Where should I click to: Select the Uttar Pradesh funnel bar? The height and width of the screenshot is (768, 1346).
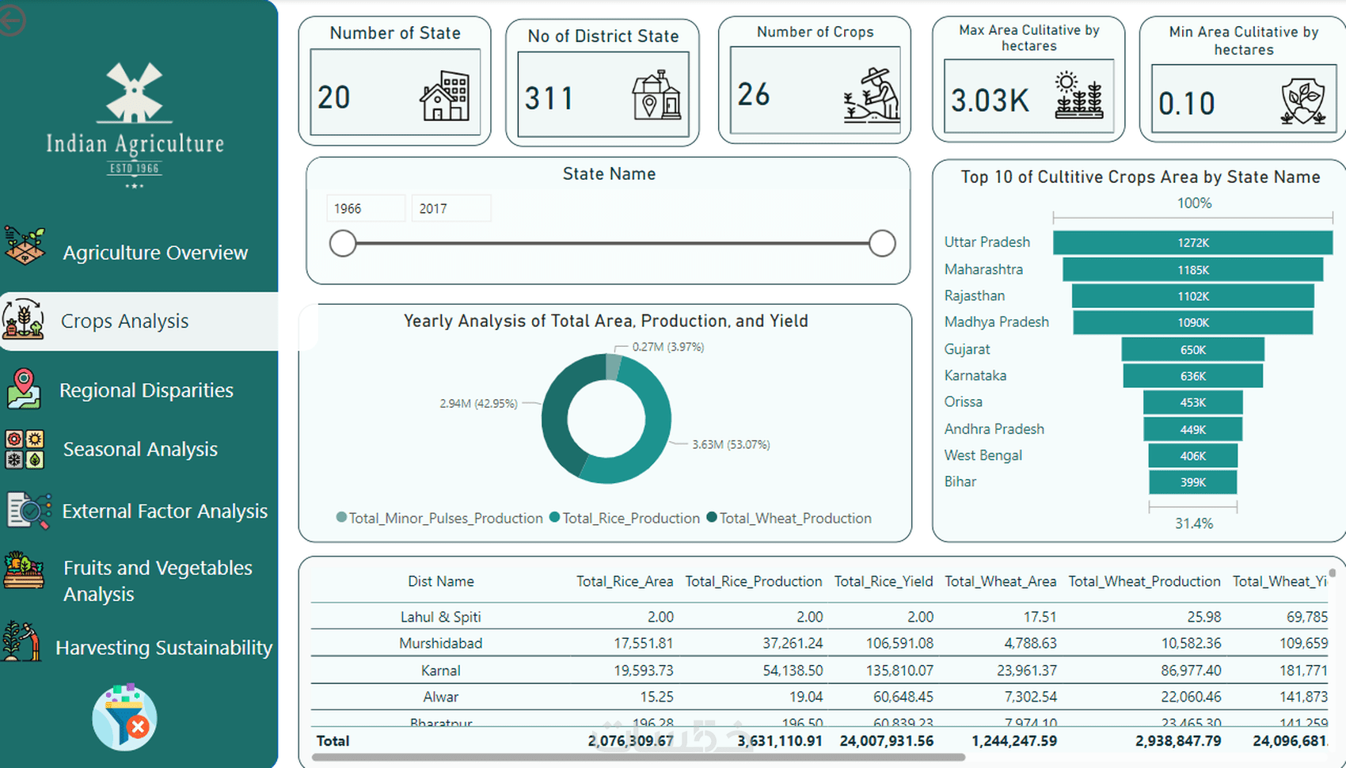tap(1192, 243)
